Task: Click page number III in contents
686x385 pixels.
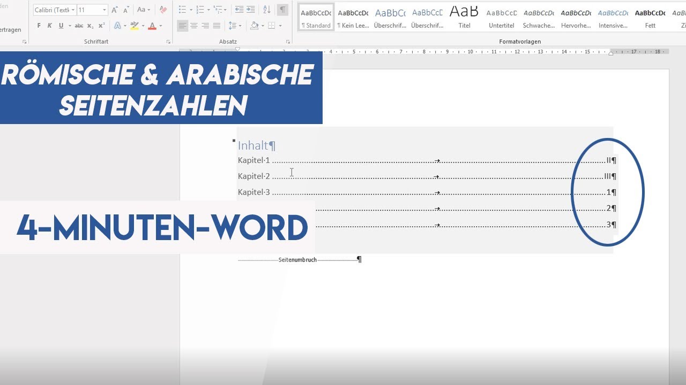Action: [x=607, y=176]
